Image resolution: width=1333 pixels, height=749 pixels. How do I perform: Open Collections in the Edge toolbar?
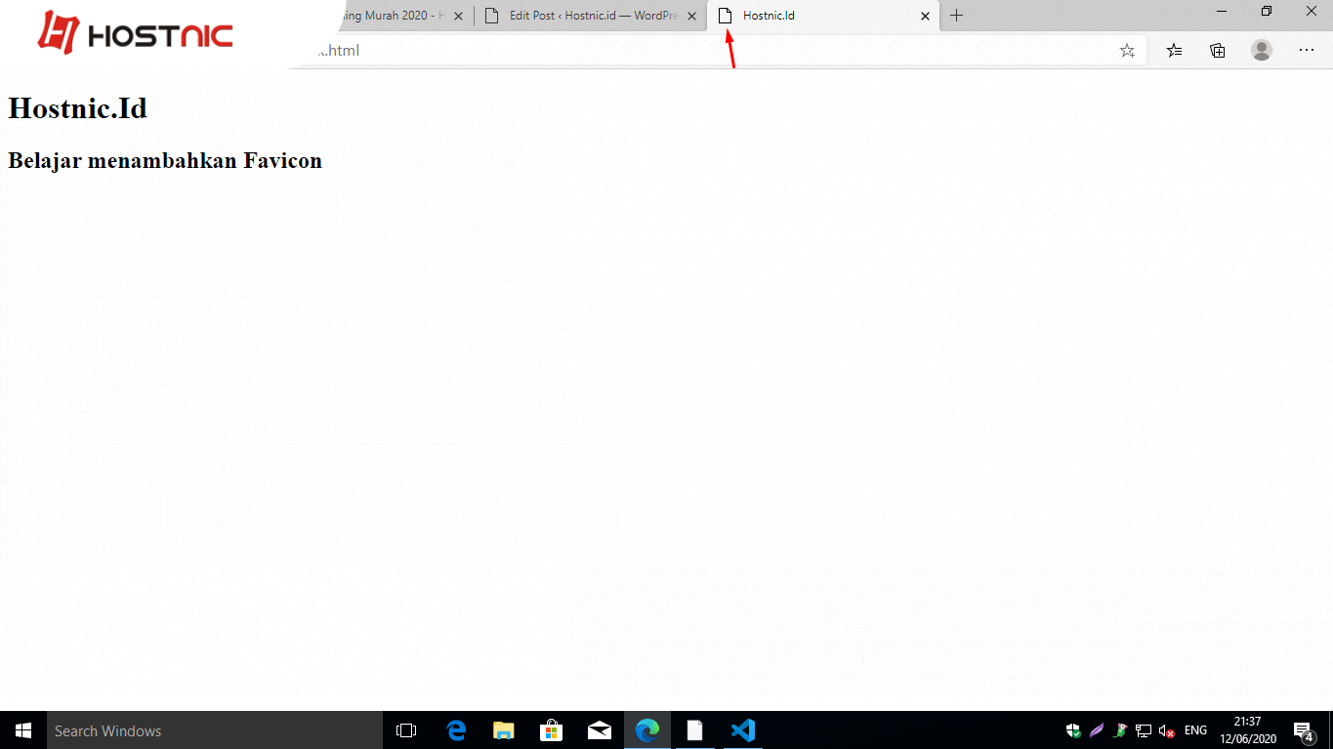point(1217,49)
